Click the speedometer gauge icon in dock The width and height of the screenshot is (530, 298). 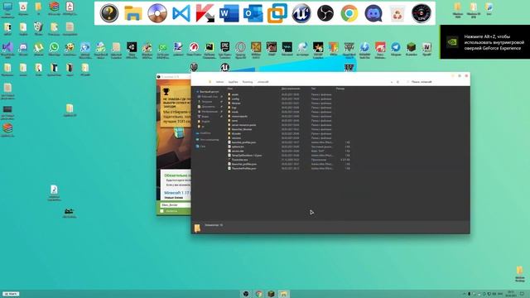tap(422, 13)
